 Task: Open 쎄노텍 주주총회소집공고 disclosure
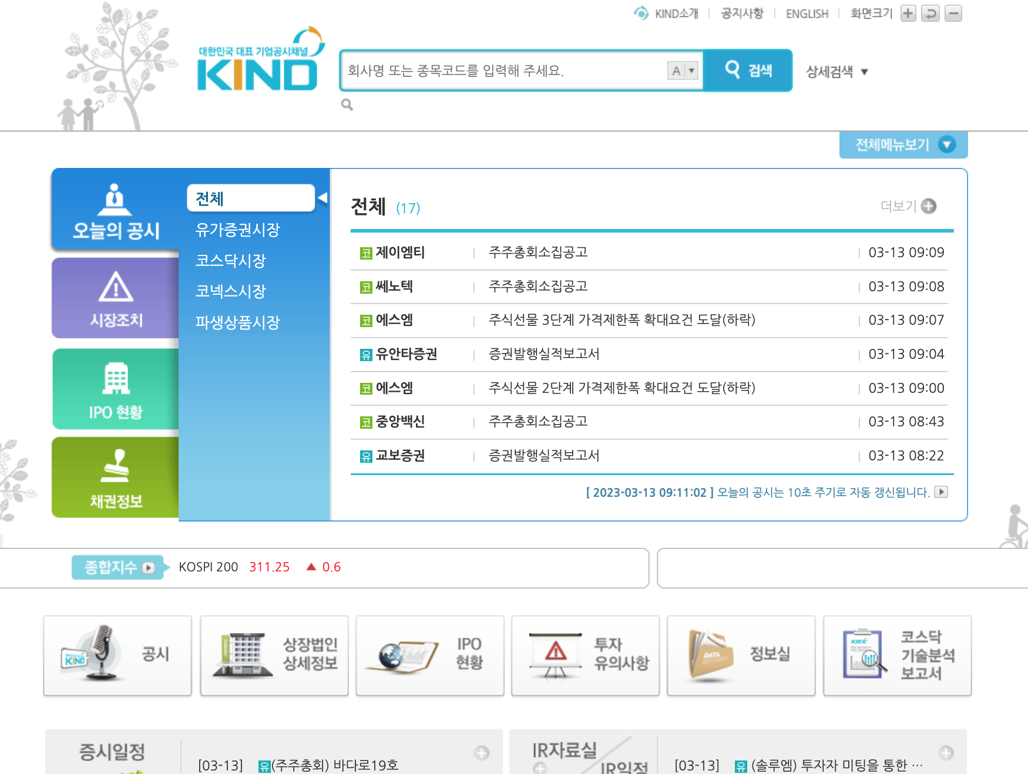538,286
